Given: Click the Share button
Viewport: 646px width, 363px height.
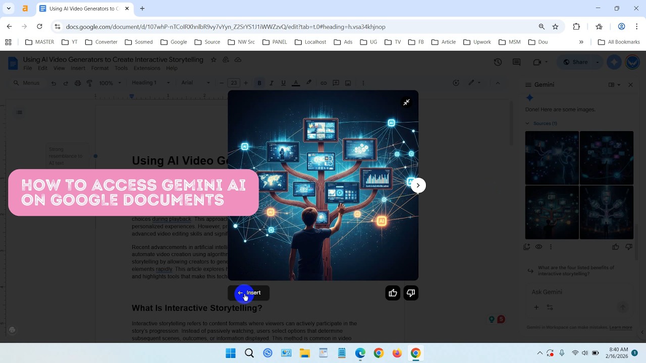Looking at the screenshot, I should pos(575,62).
